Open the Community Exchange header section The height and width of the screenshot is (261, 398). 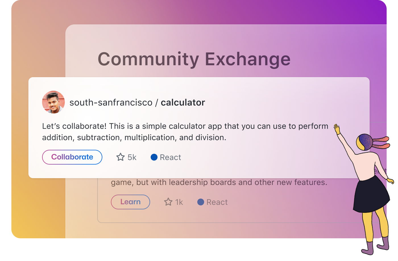[194, 59]
